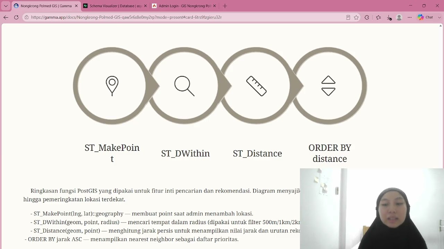444x249 pixels.
Task: Click the magnifying glass icon circle
Action: pyautogui.click(x=184, y=86)
